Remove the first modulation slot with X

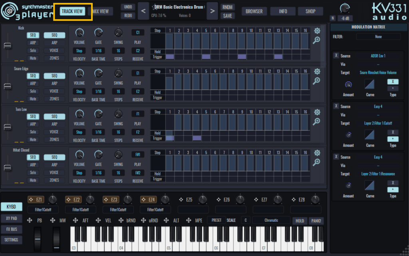click(336, 55)
